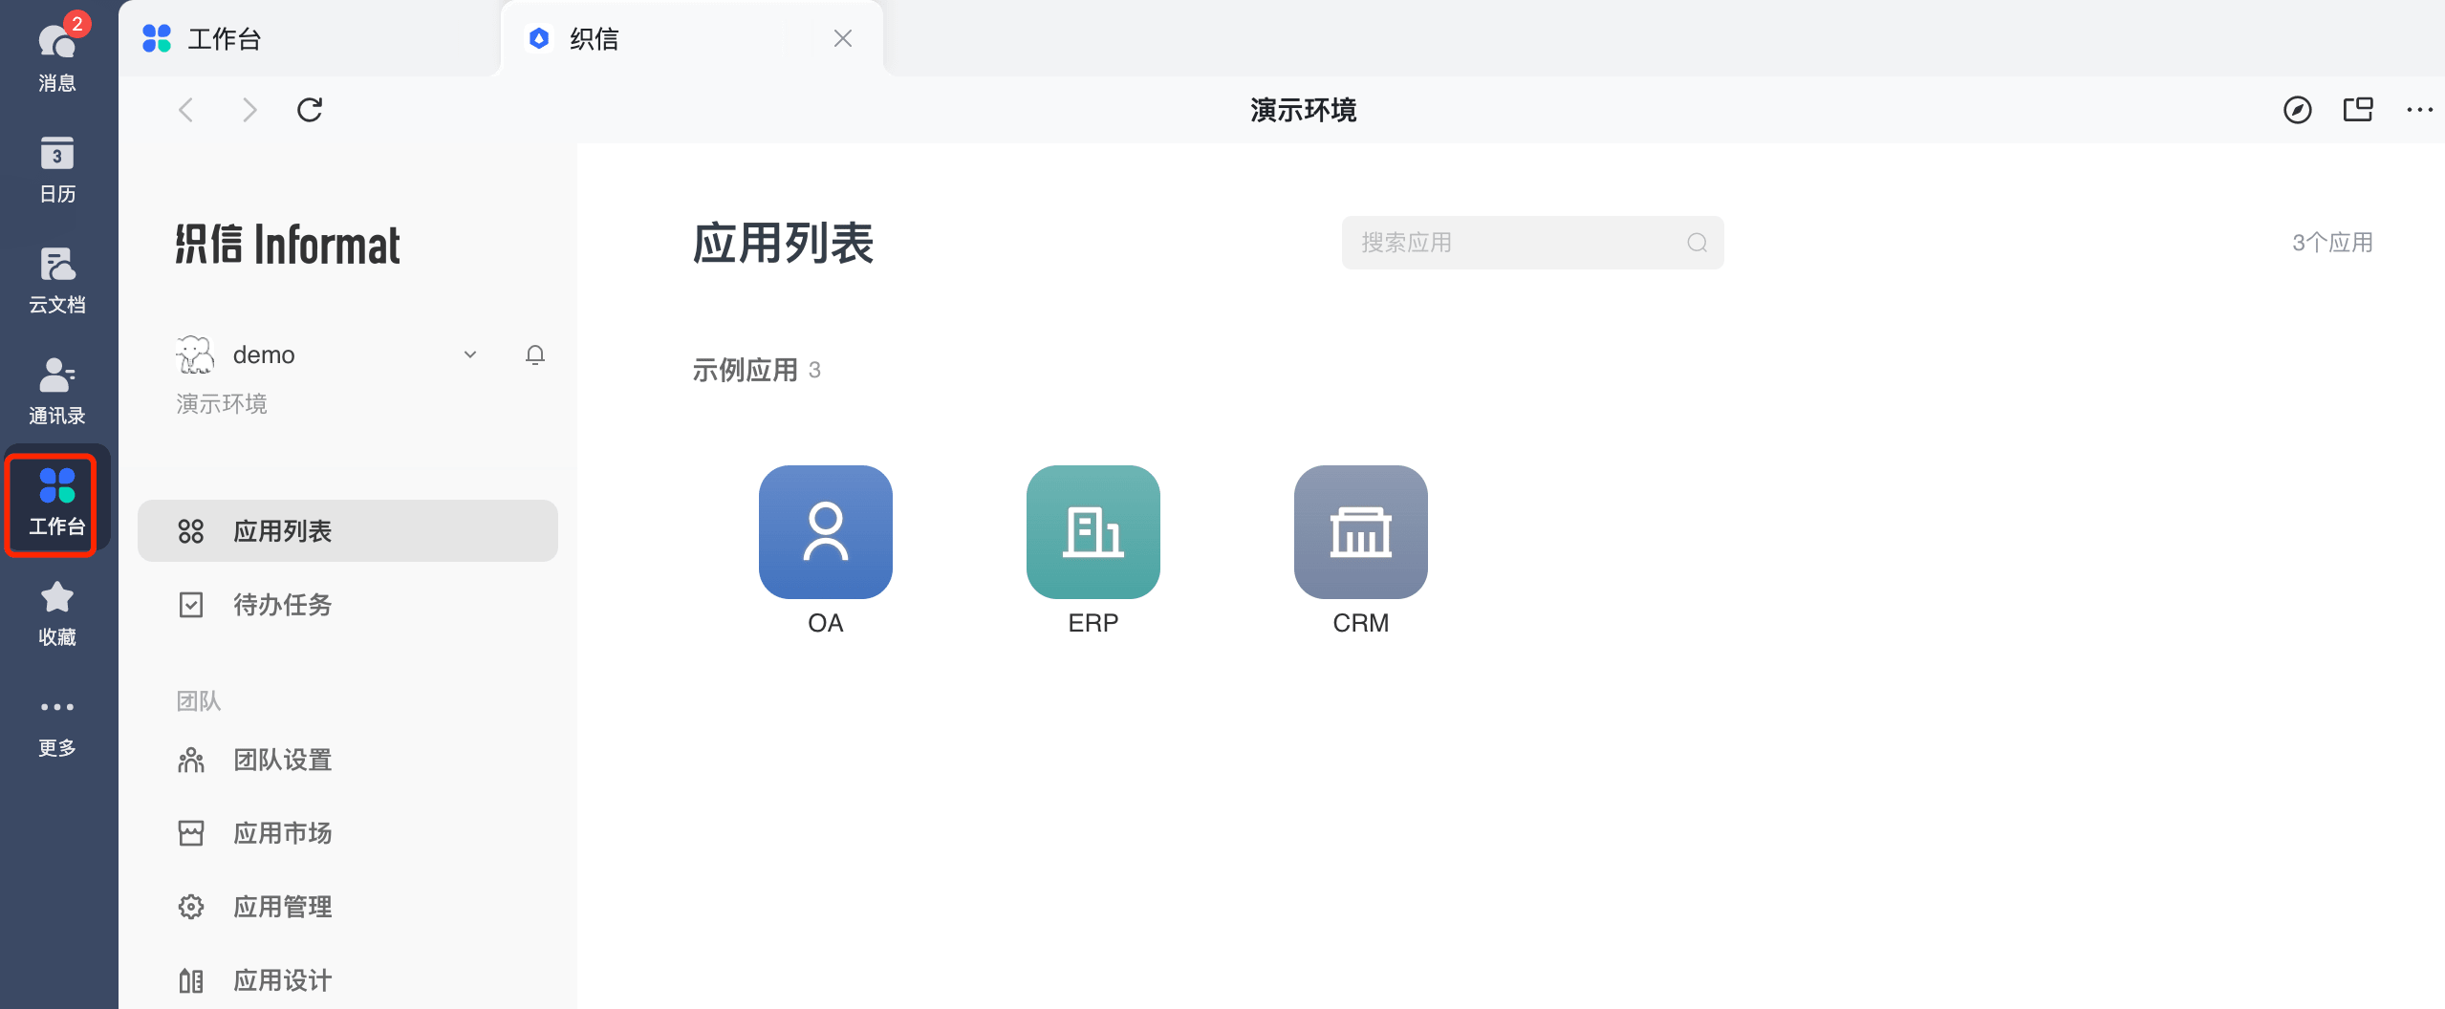Open the CRM application
This screenshot has width=2445, height=1009.
click(x=1359, y=532)
